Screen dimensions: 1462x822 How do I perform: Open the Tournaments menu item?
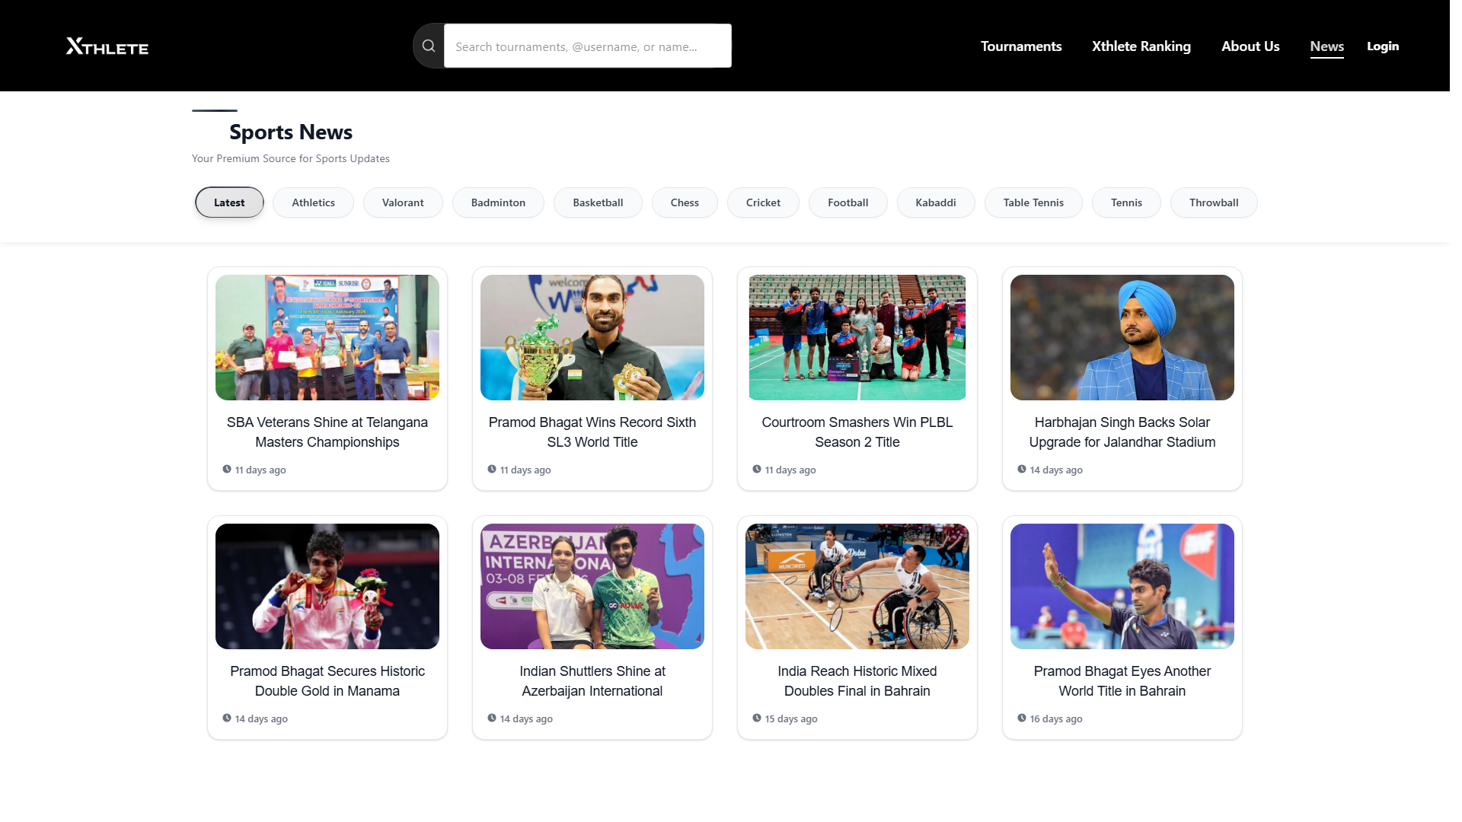[x=1020, y=46]
